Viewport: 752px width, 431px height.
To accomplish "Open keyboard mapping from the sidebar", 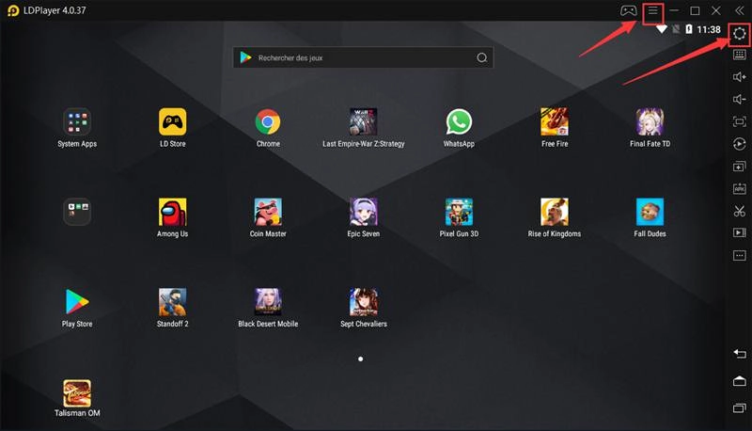I will pyautogui.click(x=740, y=56).
